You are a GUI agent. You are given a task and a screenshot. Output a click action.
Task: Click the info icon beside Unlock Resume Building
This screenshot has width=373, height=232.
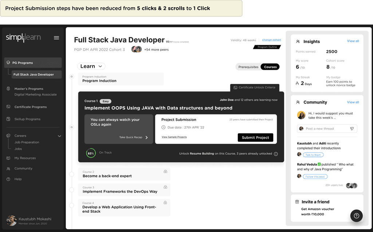[276, 154]
